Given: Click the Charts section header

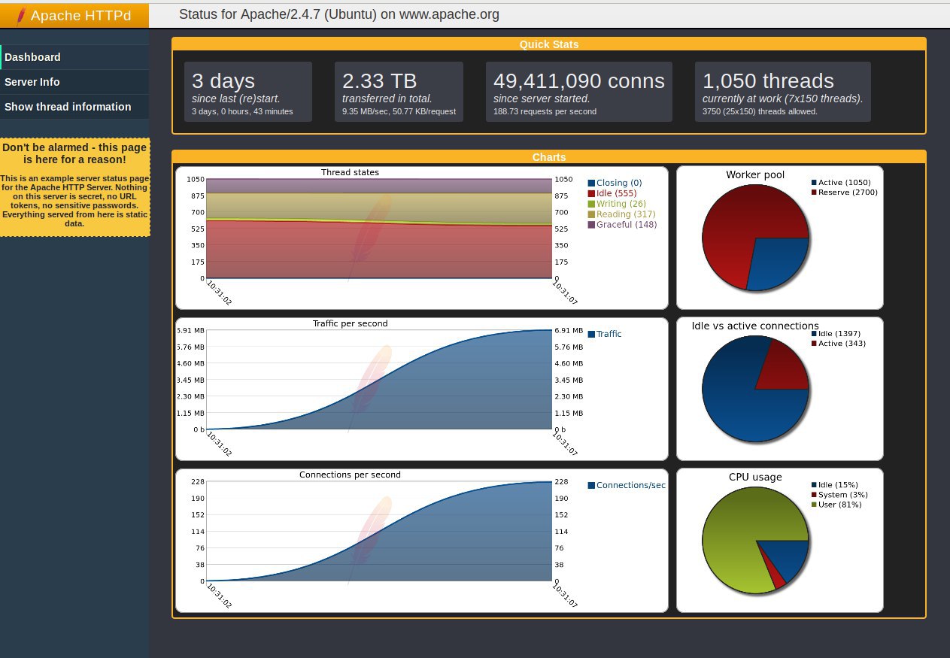Looking at the screenshot, I should pyautogui.click(x=549, y=157).
